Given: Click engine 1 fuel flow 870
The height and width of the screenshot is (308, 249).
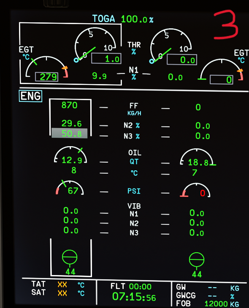Looking at the screenshot, I should [x=70, y=105].
